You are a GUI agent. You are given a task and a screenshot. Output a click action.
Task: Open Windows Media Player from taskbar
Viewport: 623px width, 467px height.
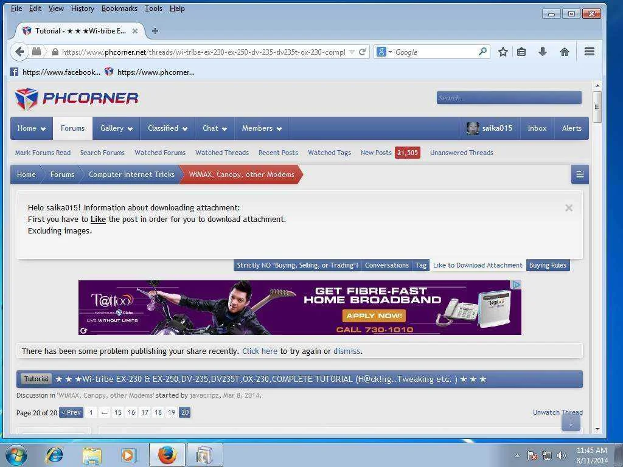(x=128, y=455)
